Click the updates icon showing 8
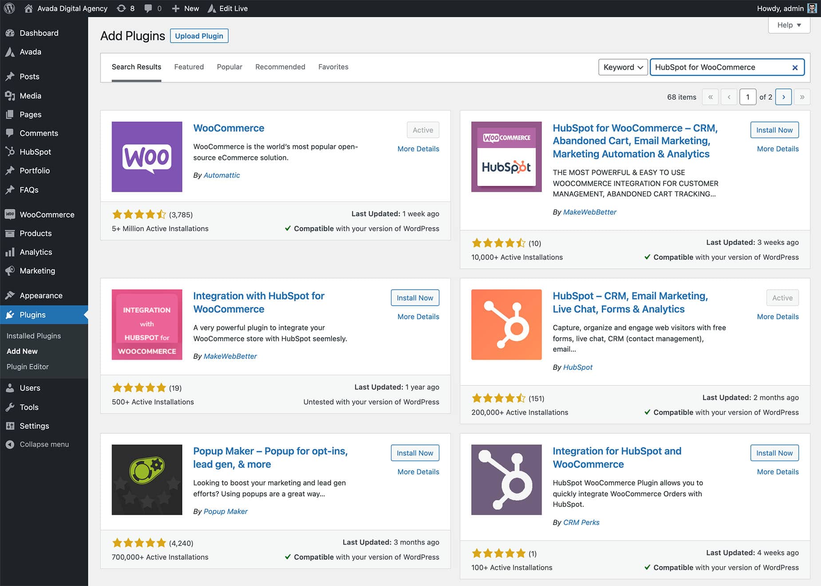Image resolution: width=821 pixels, height=586 pixels. point(121,8)
